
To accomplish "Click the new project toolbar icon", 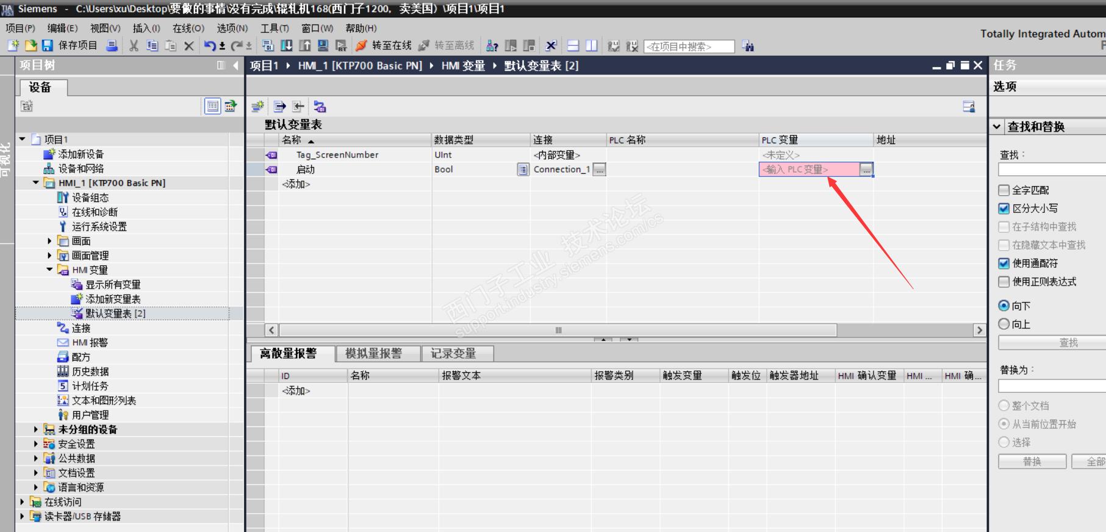I will pos(13,46).
